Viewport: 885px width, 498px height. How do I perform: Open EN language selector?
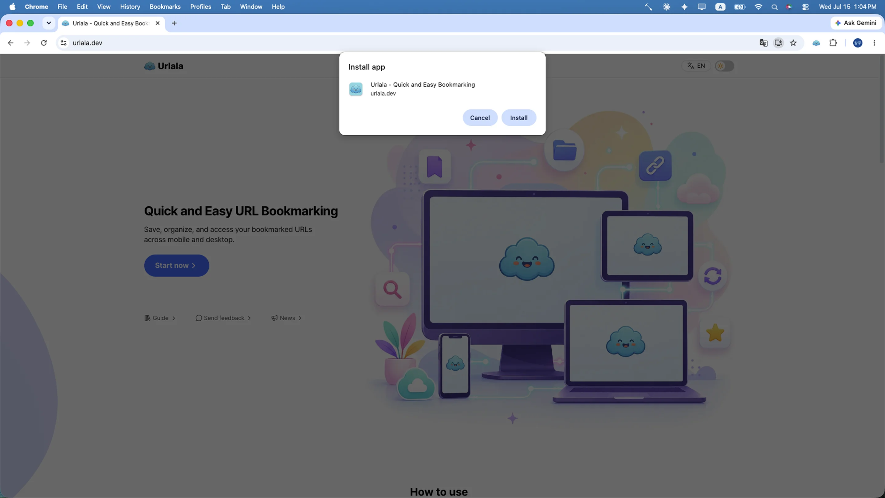696,66
